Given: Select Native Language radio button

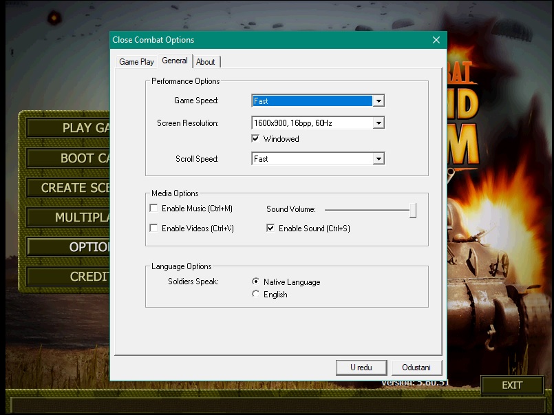Looking at the screenshot, I should pos(255,281).
